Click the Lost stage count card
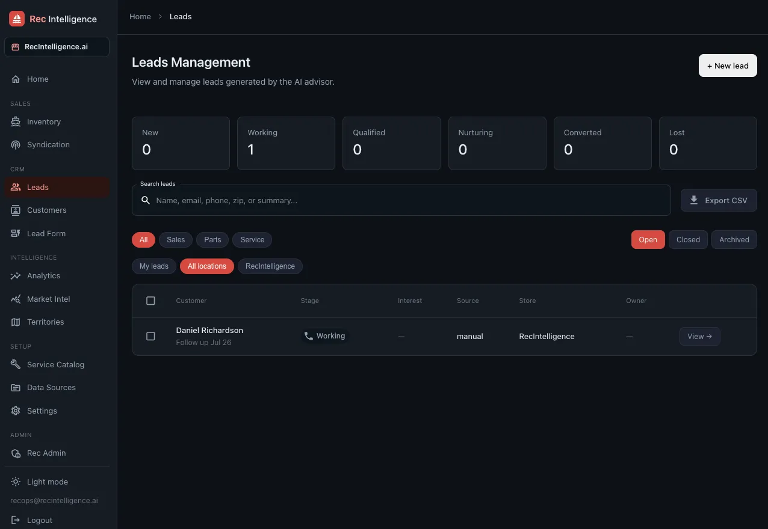The image size is (768, 529). (708, 143)
